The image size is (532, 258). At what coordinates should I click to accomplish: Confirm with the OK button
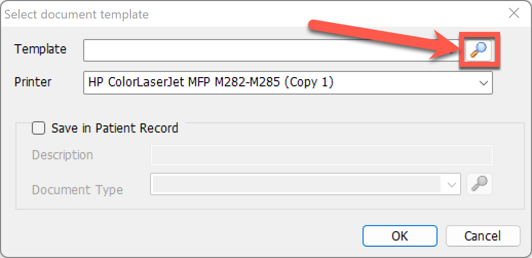point(400,235)
